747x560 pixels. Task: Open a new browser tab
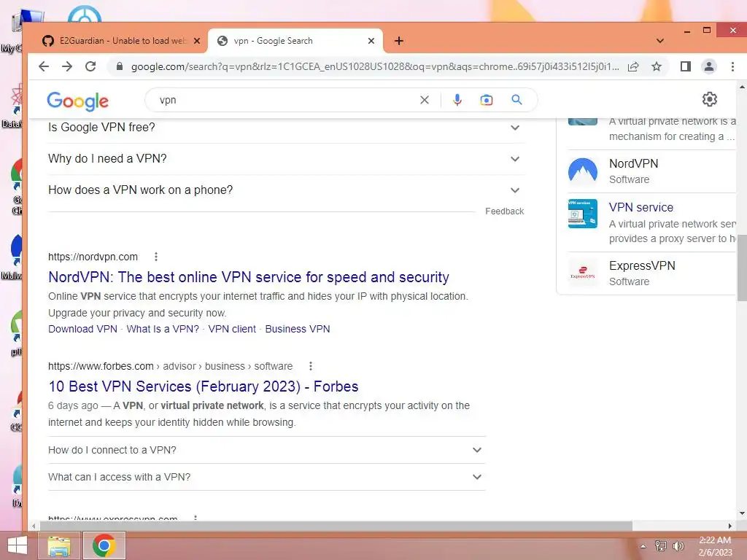pos(399,41)
